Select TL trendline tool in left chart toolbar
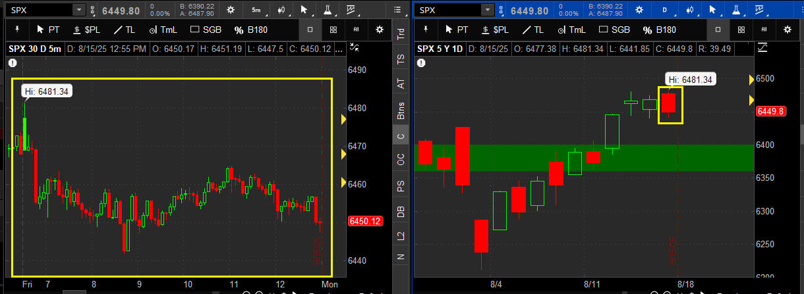Screen dimensions: 804x294 point(125,30)
